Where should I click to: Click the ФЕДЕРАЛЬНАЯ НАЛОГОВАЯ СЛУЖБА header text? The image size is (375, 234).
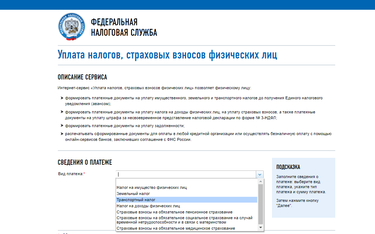[124, 27]
